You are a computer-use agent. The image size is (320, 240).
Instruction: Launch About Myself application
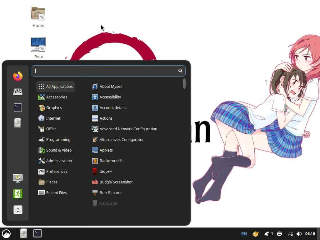[x=107, y=86]
